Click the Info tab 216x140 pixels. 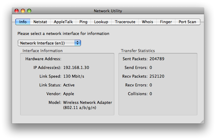(x=23, y=22)
